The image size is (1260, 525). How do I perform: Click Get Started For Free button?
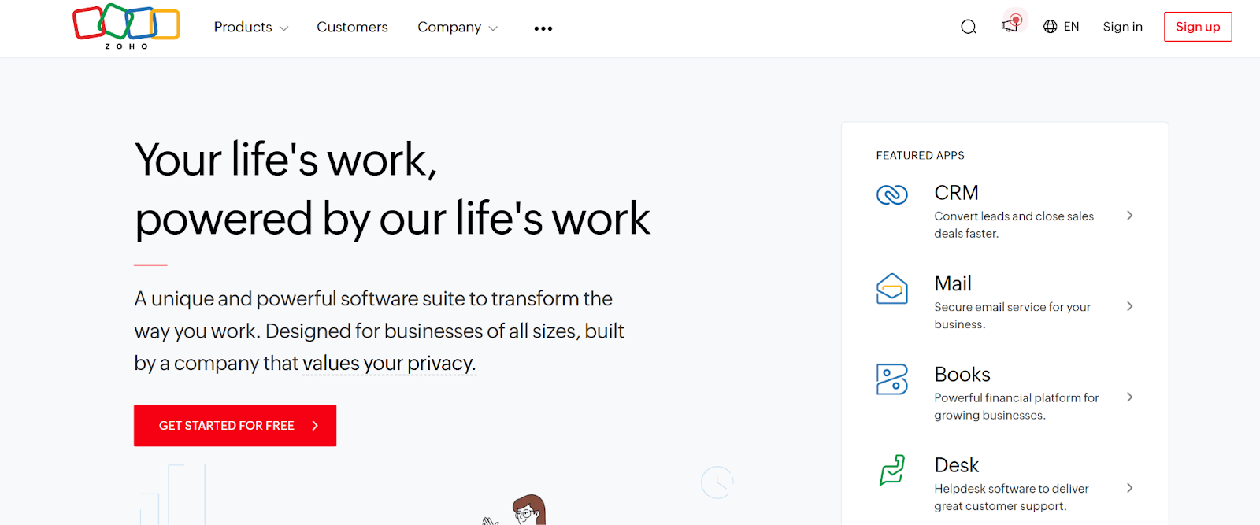[235, 426]
